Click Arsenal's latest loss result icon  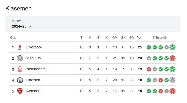coord(172,91)
